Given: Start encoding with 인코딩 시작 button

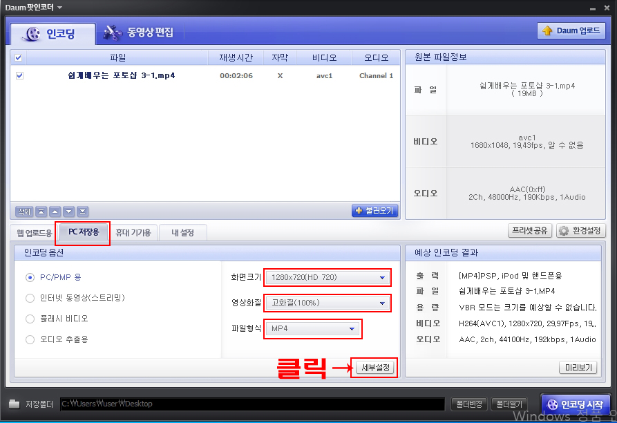Looking at the screenshot, I should tap(577, 404).
